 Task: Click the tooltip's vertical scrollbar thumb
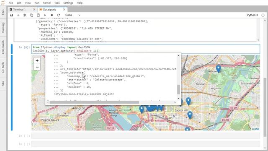(x=178, y=89)
